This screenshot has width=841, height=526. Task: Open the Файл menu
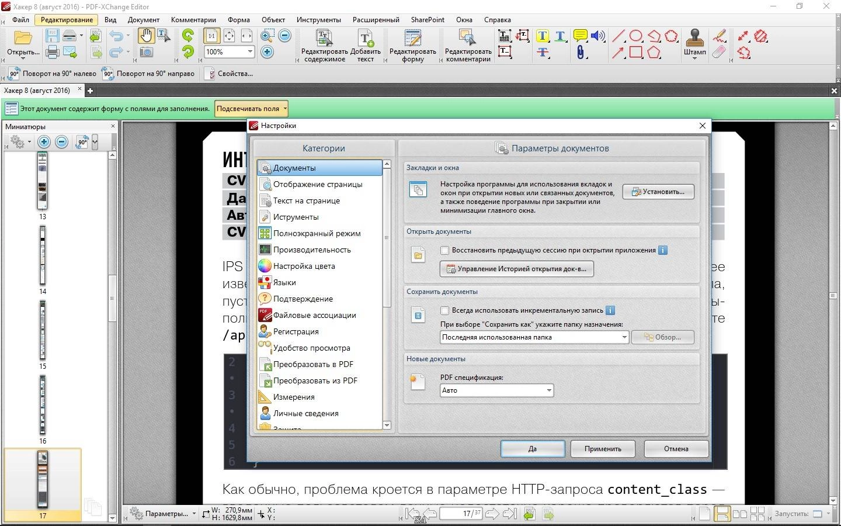pos(20,20)
